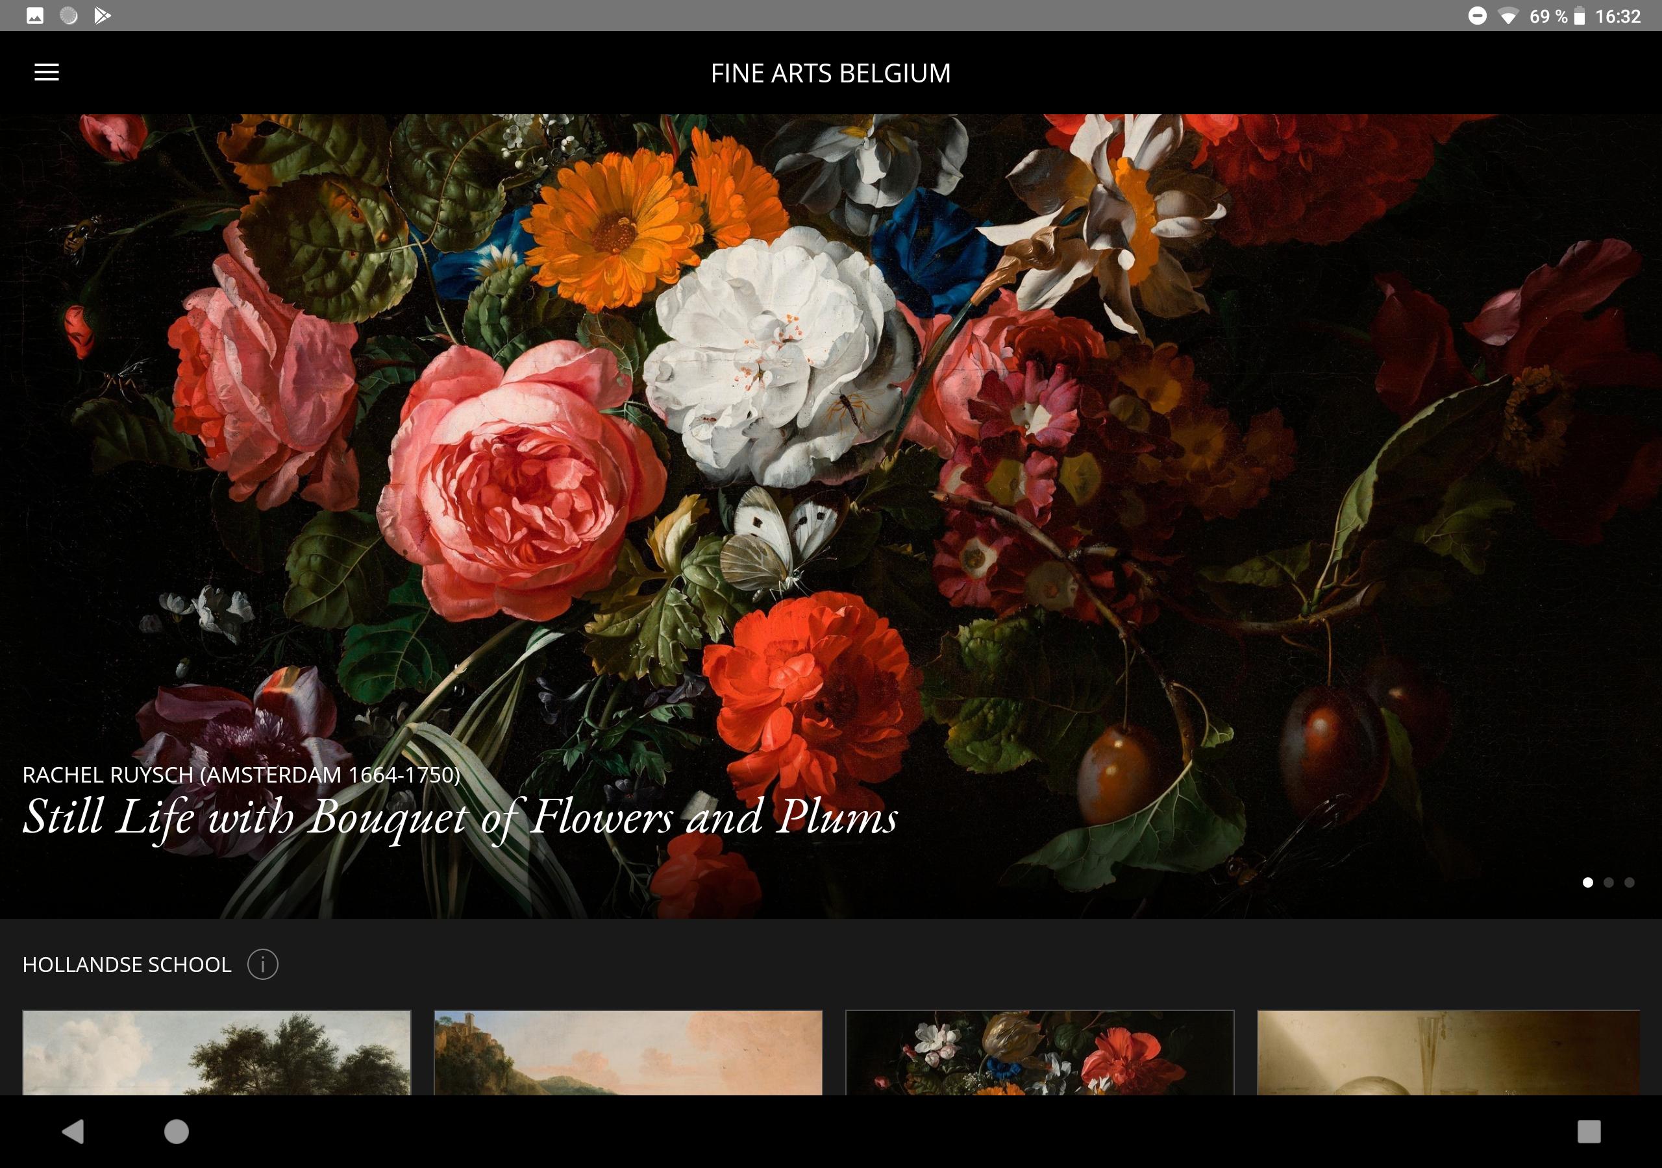Image resolution: width=1662 pixels, height=1168 pixels.
Task: Switch to the third carousel page dot
Action: [1629, 882]
